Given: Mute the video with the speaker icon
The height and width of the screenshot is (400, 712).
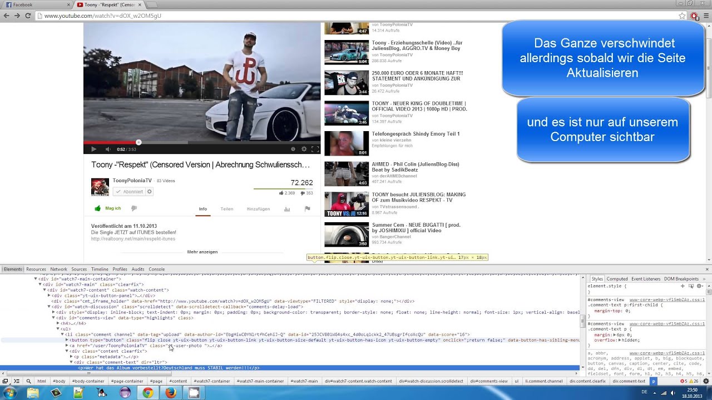Looking at the screenshot, I should point(107,149).
